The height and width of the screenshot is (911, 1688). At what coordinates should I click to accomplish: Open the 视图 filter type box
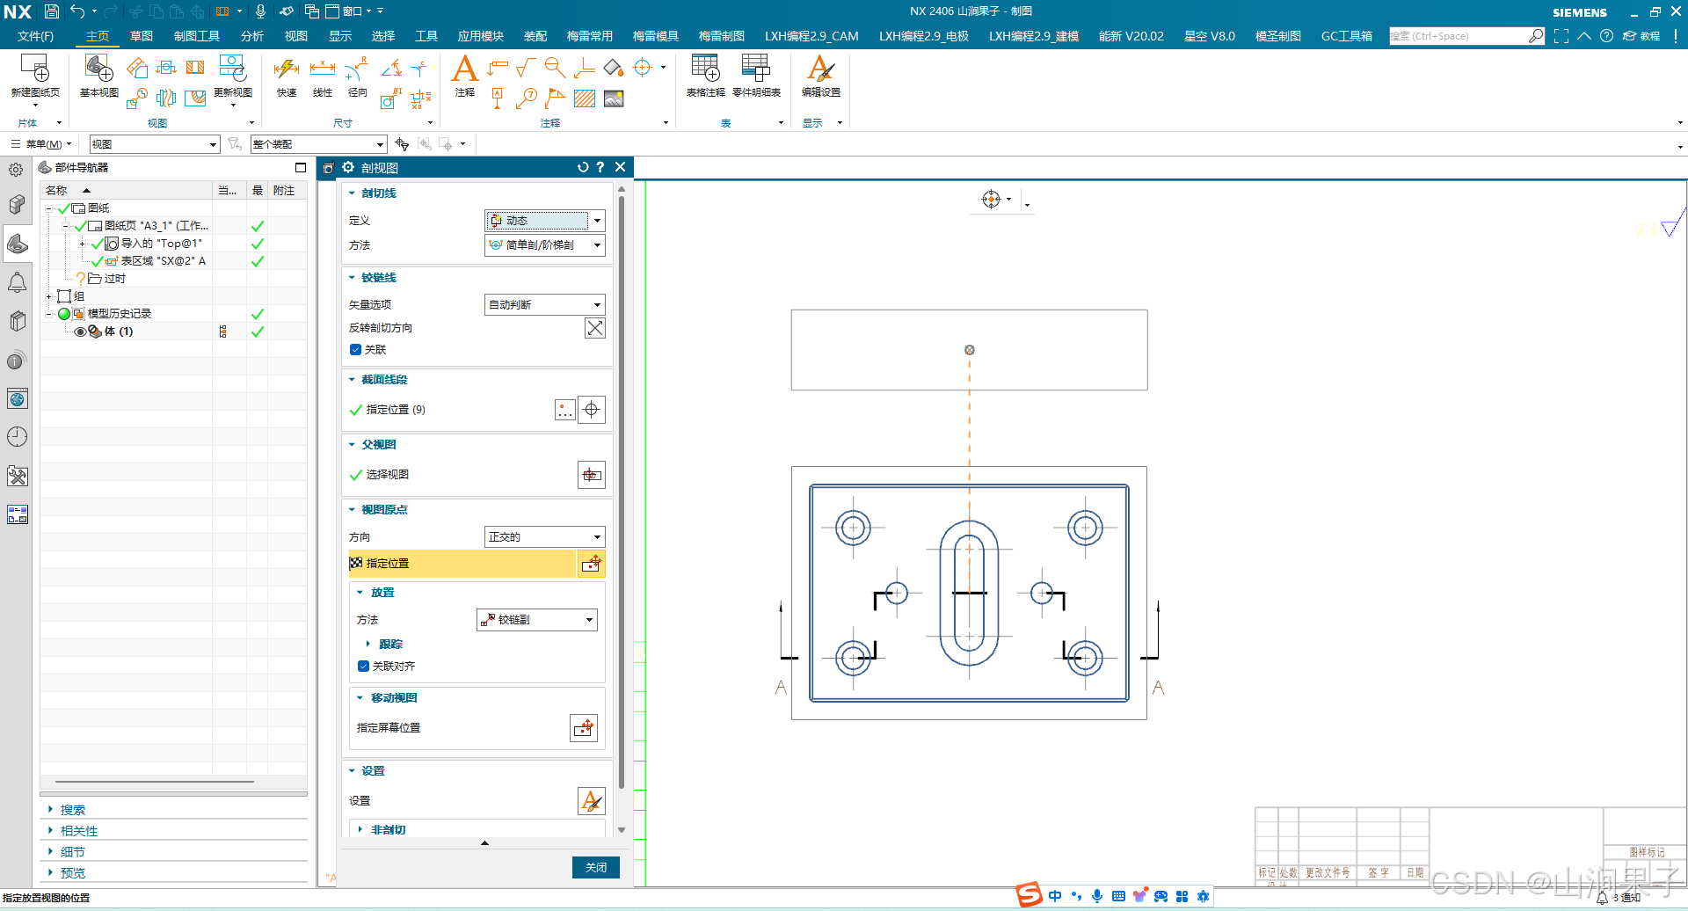pos(154,144)
